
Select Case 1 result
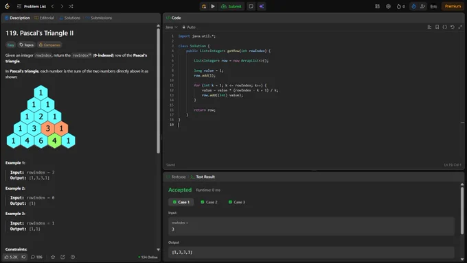pos(181,202)
